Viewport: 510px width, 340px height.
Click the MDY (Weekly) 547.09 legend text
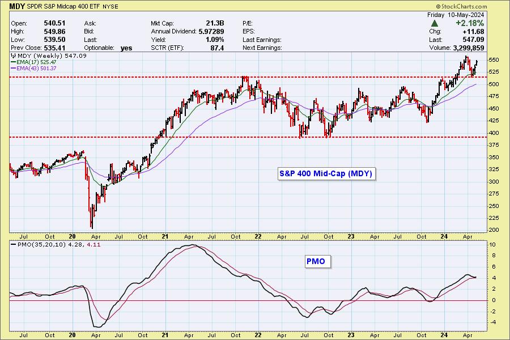click(x=52, y=56)
